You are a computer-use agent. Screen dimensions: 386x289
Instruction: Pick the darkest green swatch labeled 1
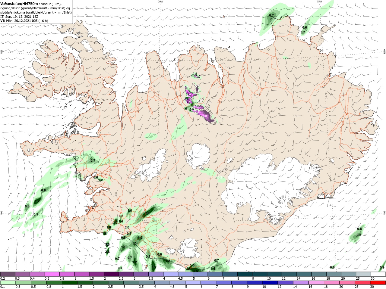70,283
